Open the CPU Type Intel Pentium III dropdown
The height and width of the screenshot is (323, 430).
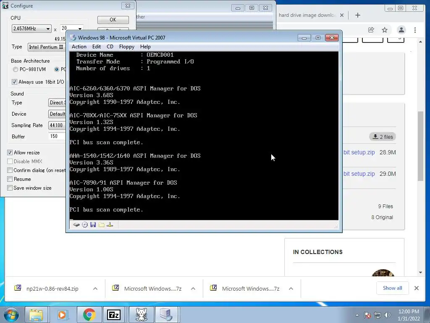(47, 47)
